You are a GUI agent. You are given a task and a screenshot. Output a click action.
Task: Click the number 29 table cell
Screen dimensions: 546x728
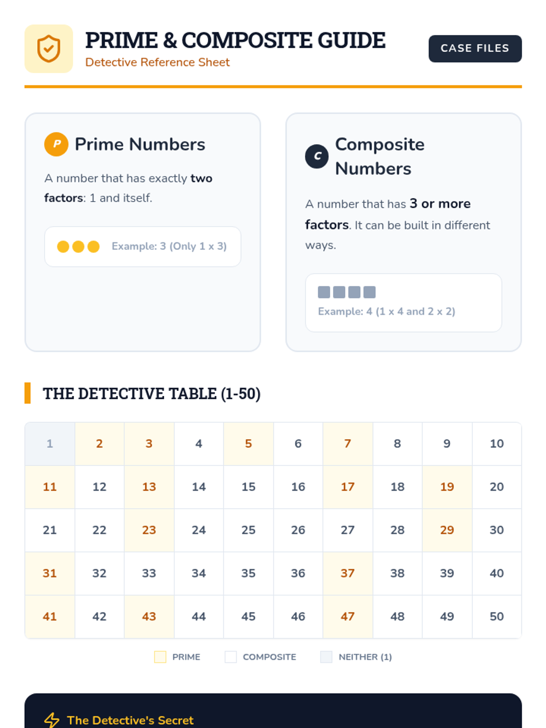coord(447,530)
